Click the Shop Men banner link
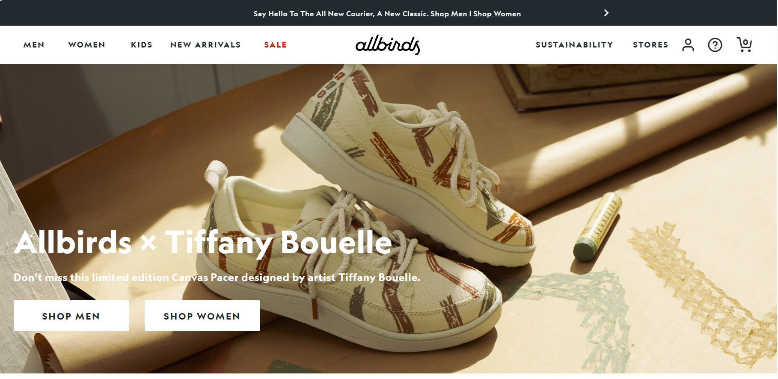 pyautogui.click(x=448, y=14)
